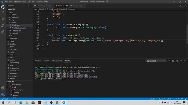The height and width of the screenshot is (105, 188).
Task: Open Windows Start menu
Action: 3,102
